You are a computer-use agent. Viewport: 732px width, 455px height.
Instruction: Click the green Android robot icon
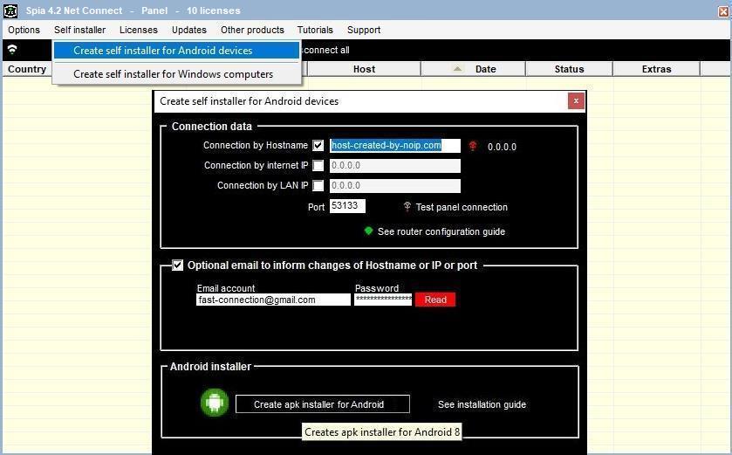[x=215, y=403]
